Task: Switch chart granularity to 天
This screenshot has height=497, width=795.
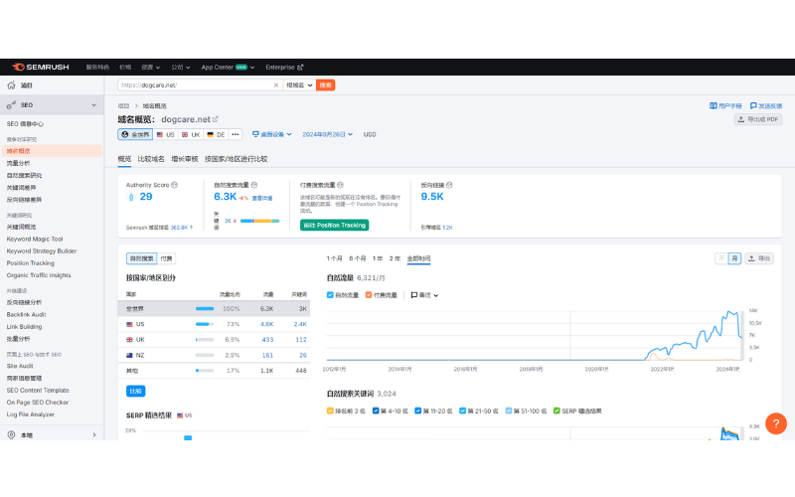Action: pos(721,258)
